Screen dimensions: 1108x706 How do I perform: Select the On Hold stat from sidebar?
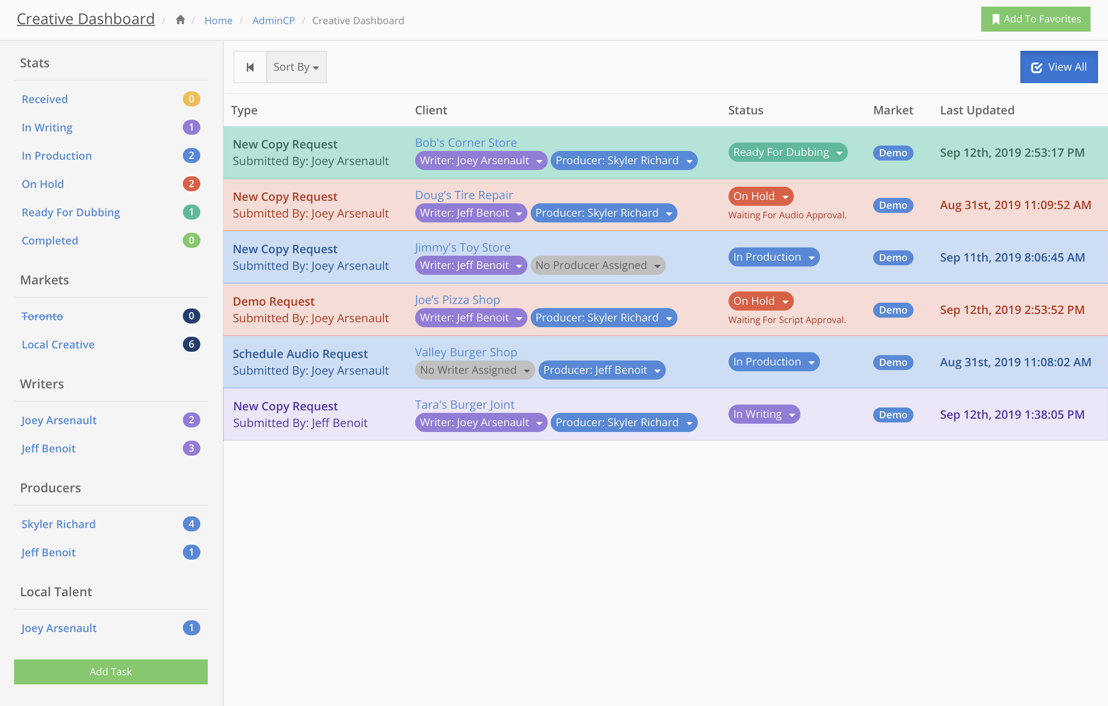point(43,184)
